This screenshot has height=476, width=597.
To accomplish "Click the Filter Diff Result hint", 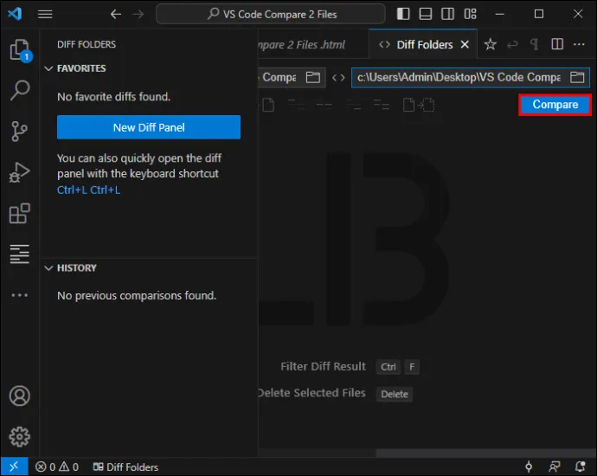I will (323, 366).
